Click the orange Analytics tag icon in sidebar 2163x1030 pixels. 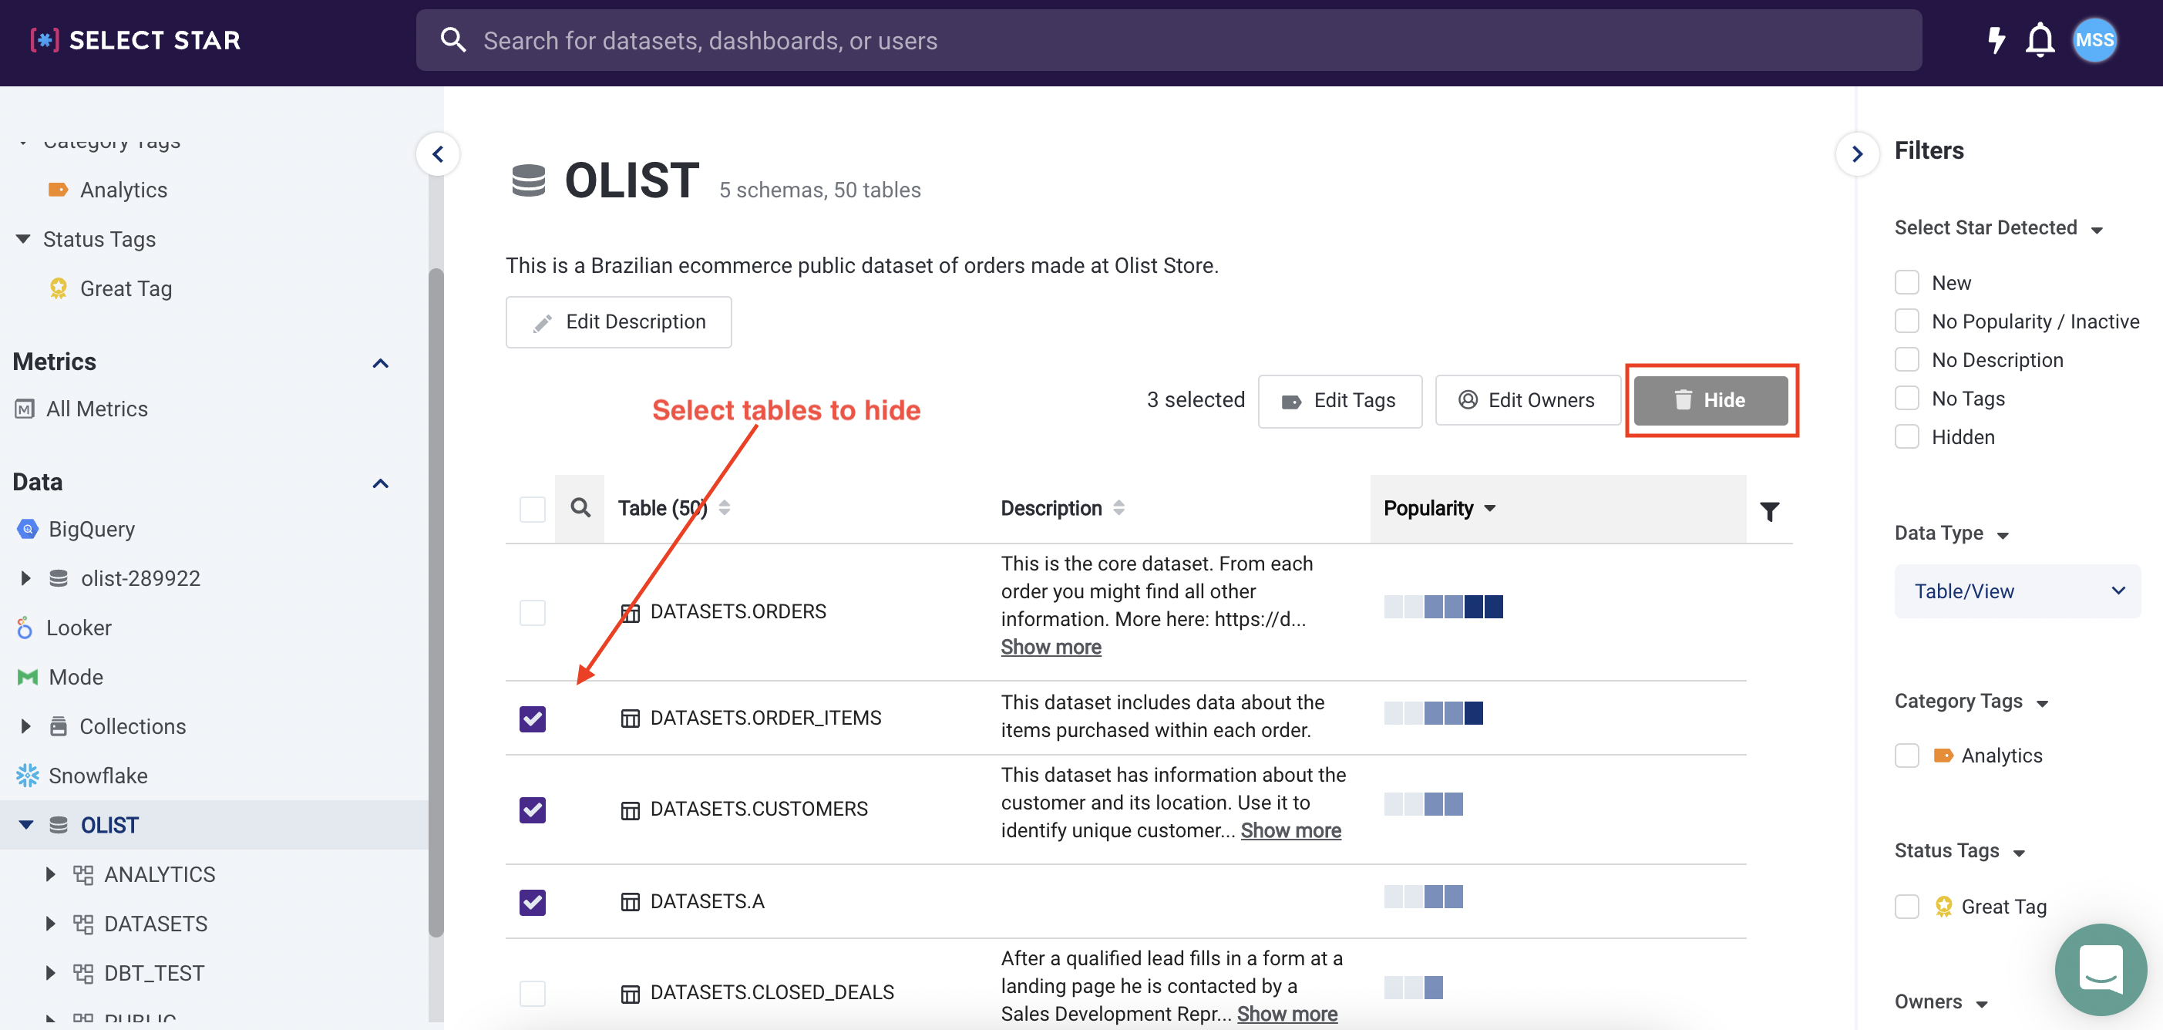point(58,190)
